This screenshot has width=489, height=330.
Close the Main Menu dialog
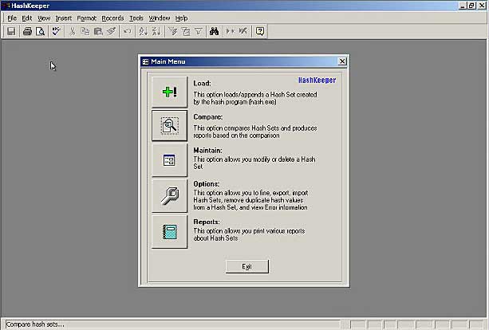[342, 61]
